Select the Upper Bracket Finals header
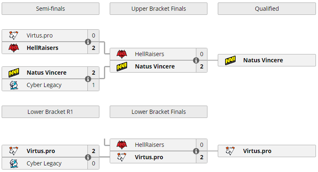Screen dimensions: 318x172 (x=159, y=9)
